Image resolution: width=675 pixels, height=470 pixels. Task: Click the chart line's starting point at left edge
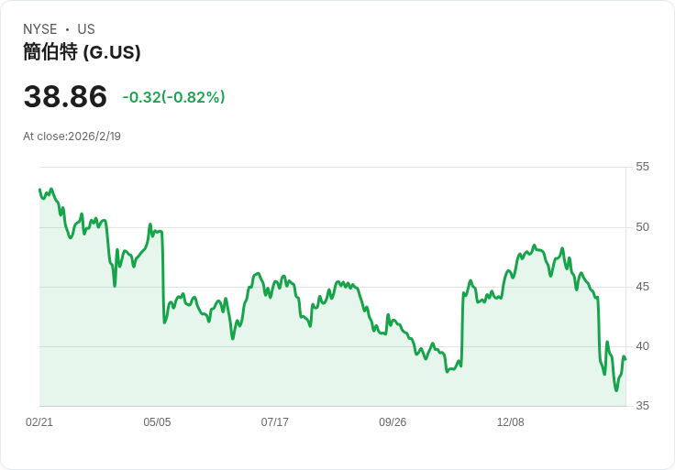tap(39, 190)
